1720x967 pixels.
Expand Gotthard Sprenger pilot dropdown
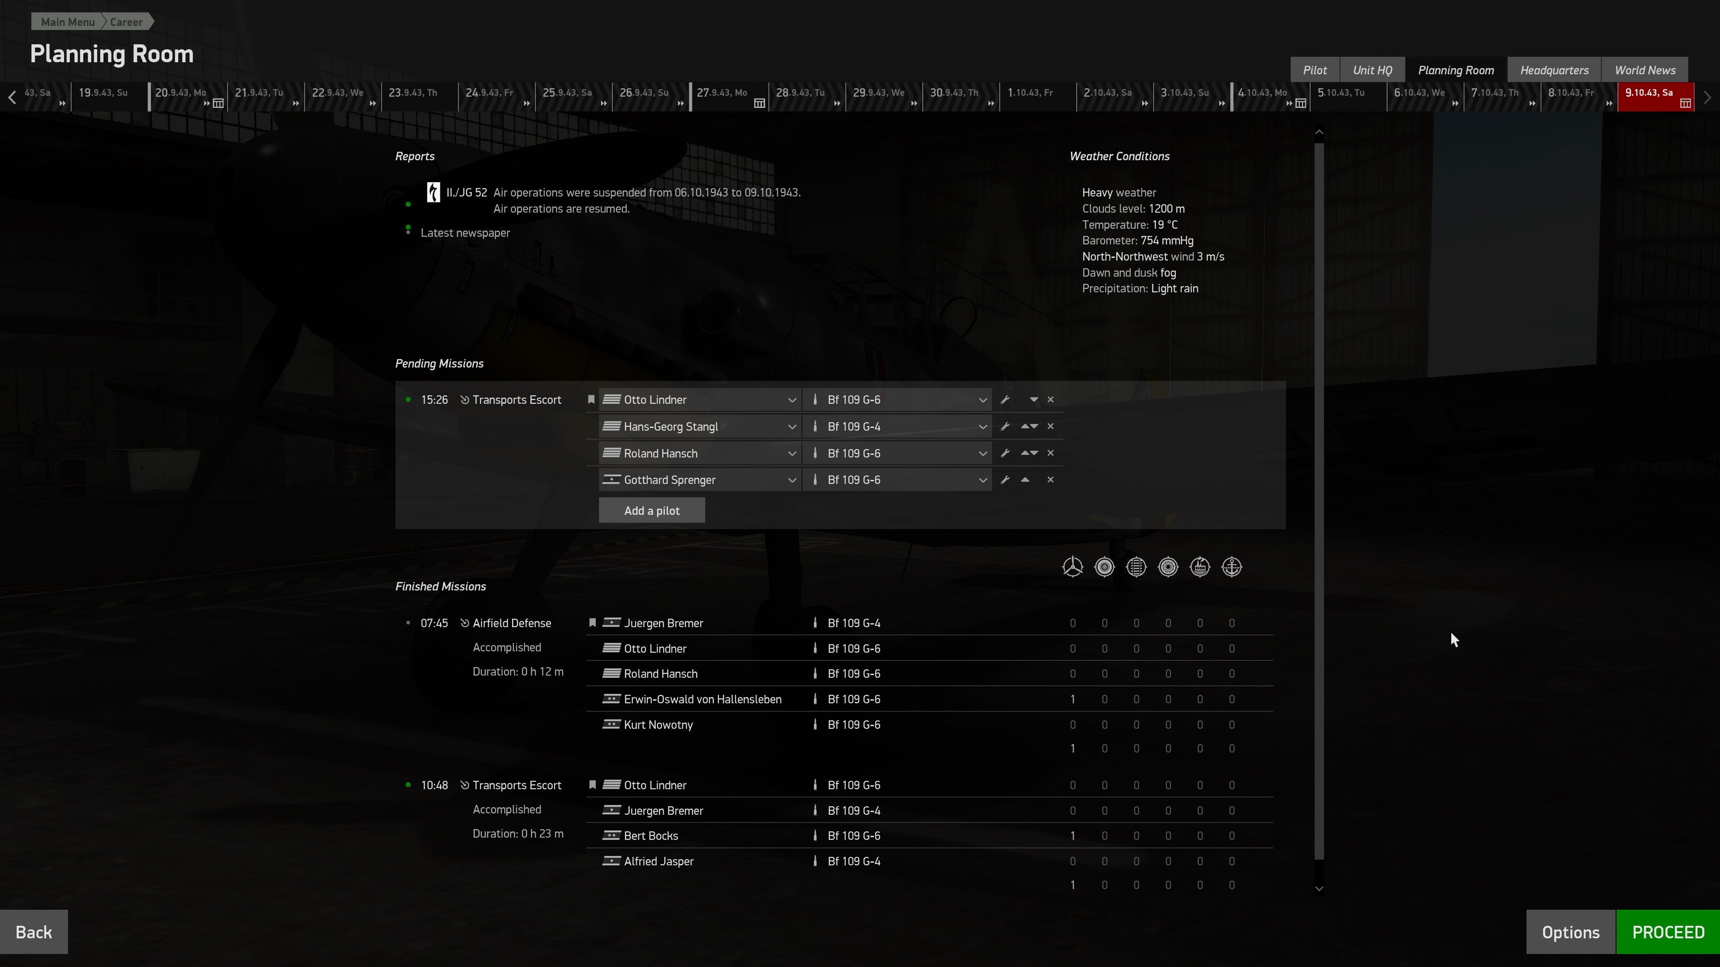tap(792, 480)
